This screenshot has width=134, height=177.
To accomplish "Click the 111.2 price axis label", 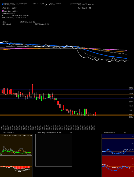I will [131, 110].
